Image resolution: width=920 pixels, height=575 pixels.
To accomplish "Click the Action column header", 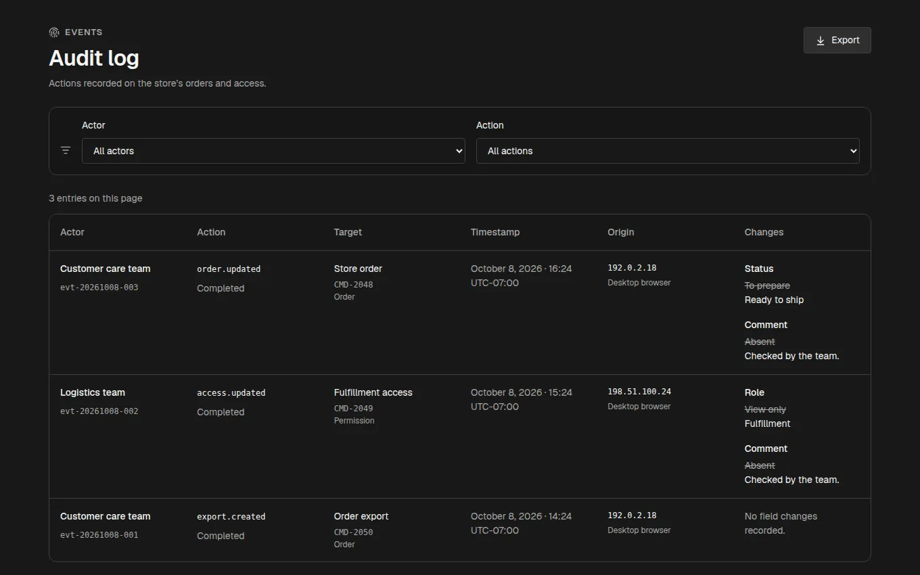I will (211, 232).
